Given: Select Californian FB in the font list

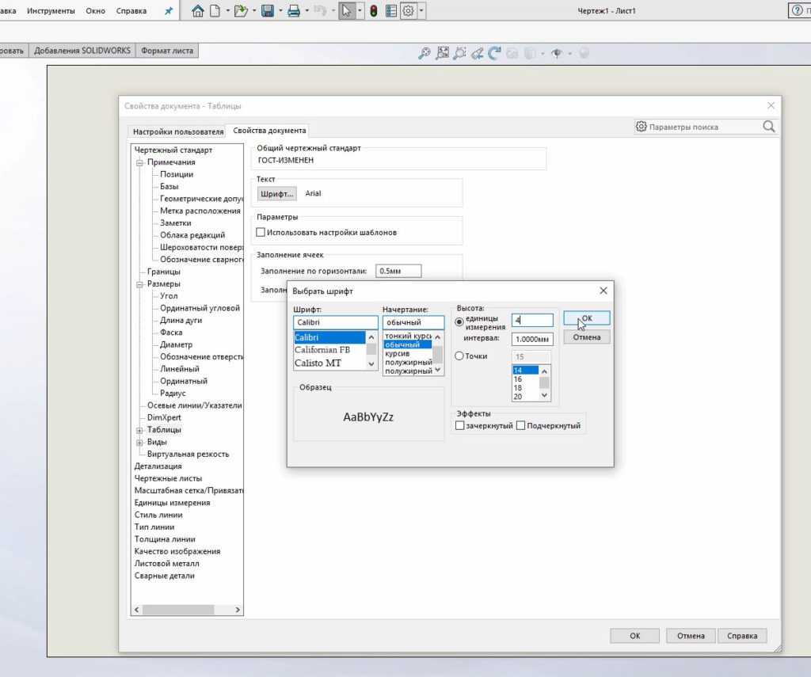Looking at the screenshot, I should 322,350.
